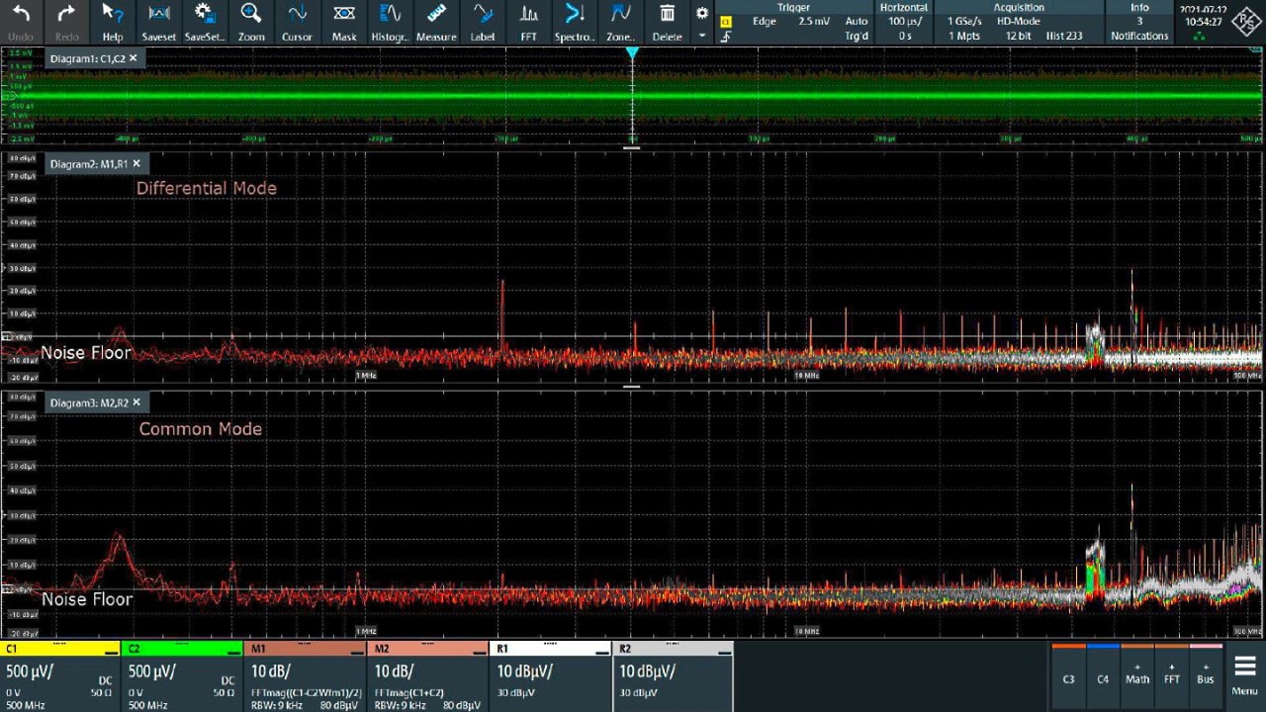Click the 2.5 mV trigger level value
The width and height of the screenshot is (1266, 712).
pos(815,21)
